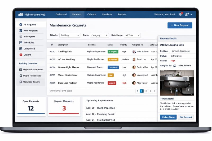212x141 pixels.
Task: Open the Category status dropdown
Action: click(x=99, y=35)
